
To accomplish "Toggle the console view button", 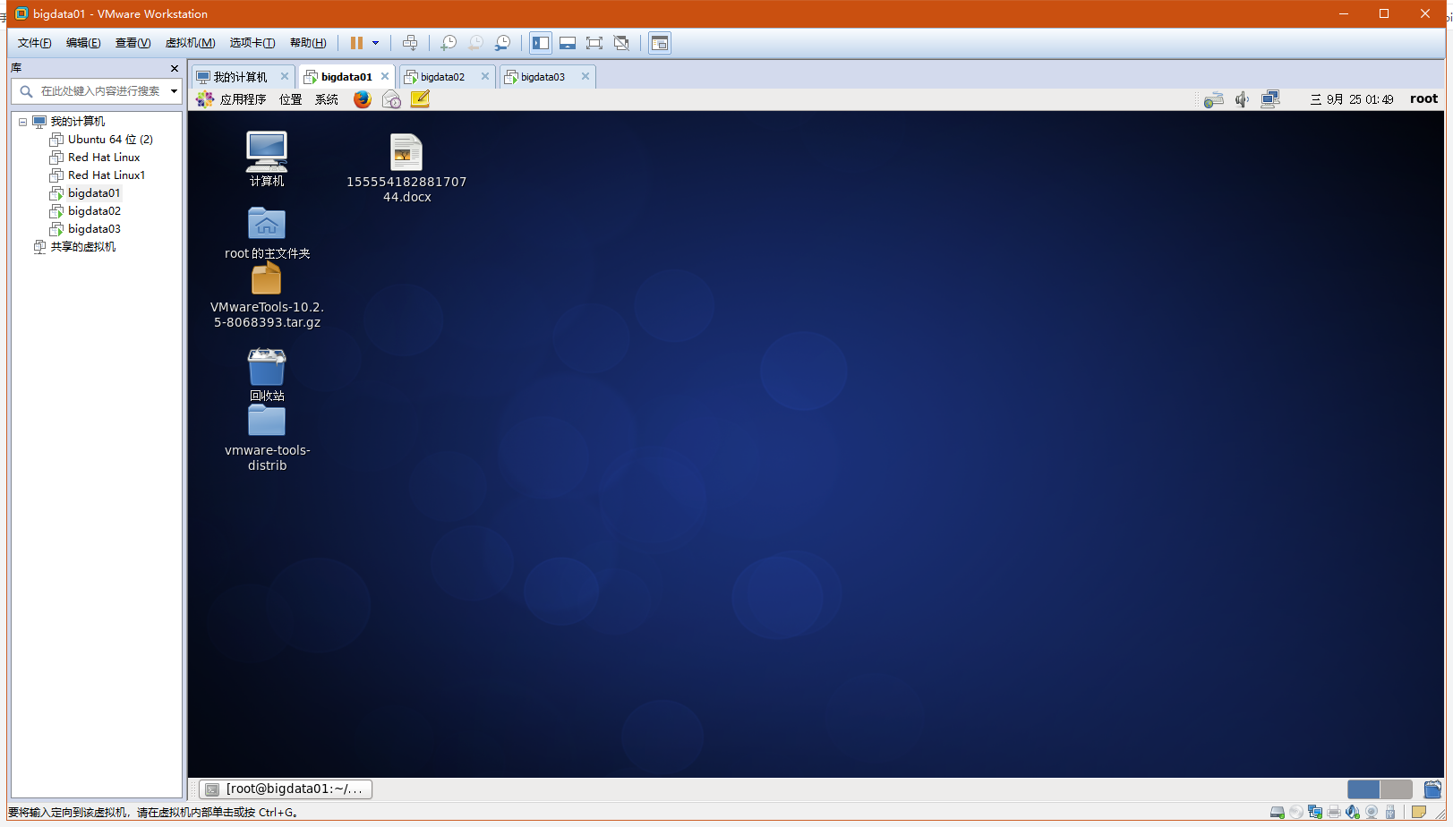I will click(660, 43).
